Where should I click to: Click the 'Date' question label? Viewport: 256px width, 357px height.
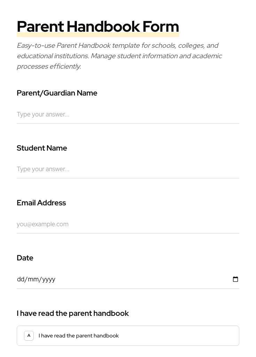coord(25,258)
